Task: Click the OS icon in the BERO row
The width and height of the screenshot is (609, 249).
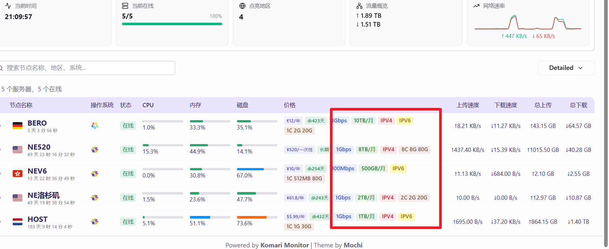Action: point(95,126)
